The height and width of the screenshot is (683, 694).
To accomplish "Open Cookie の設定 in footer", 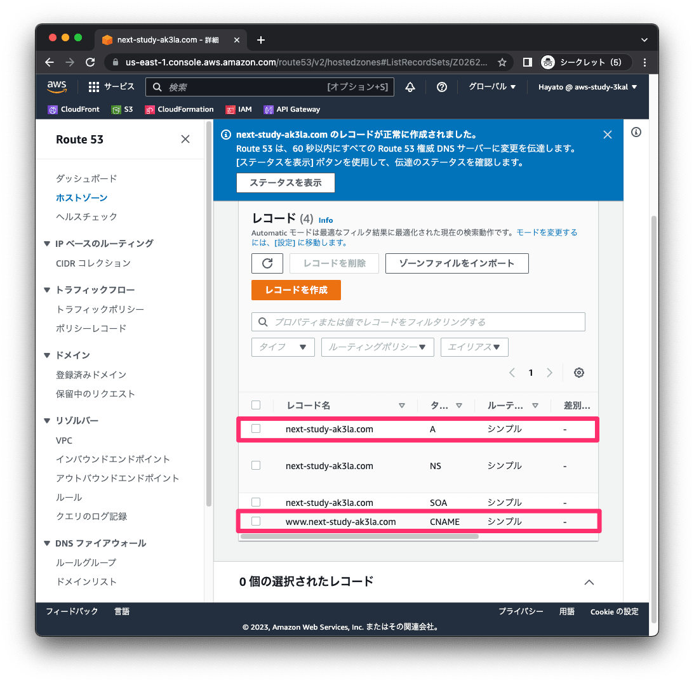I will 615,612.
